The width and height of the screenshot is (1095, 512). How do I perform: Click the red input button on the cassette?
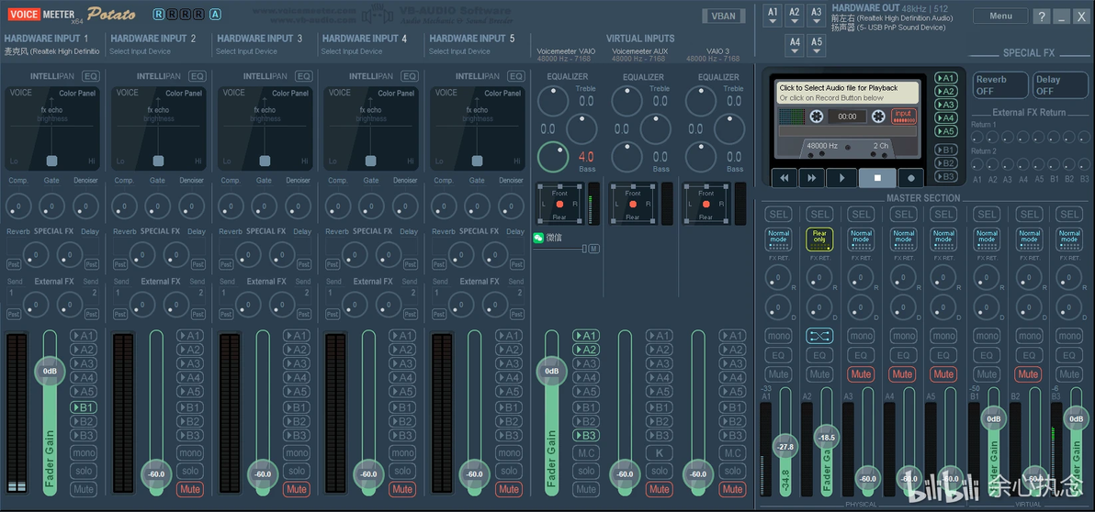(x=904, y=116)
